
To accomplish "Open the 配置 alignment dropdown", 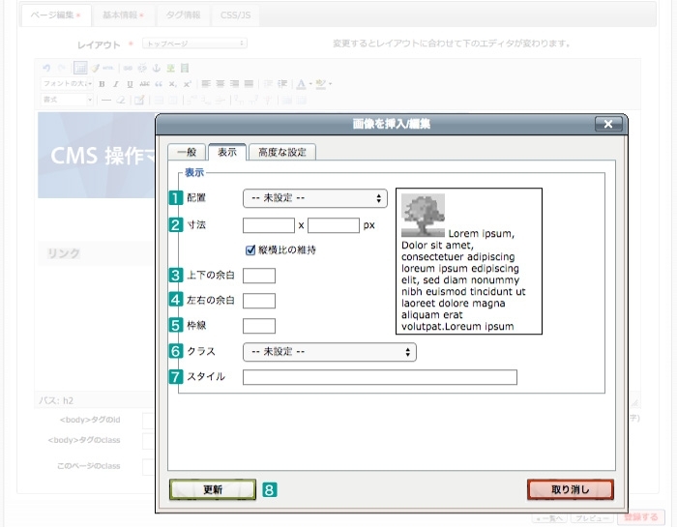I will click(x=315, y=198).
